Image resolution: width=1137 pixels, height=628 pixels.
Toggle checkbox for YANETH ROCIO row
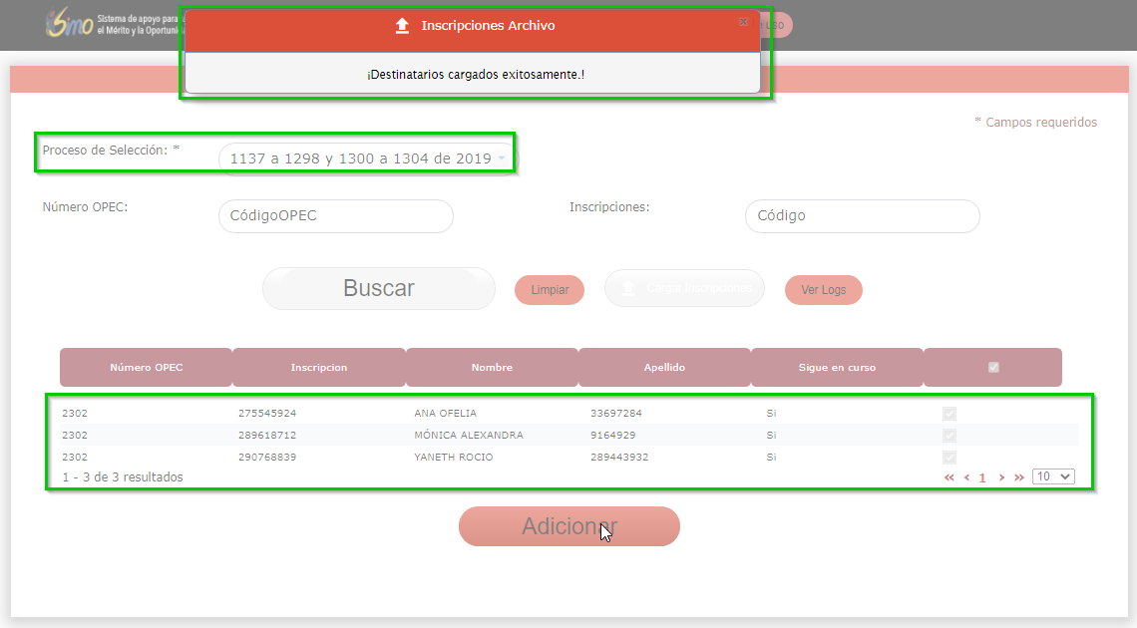tap(949, 458)
